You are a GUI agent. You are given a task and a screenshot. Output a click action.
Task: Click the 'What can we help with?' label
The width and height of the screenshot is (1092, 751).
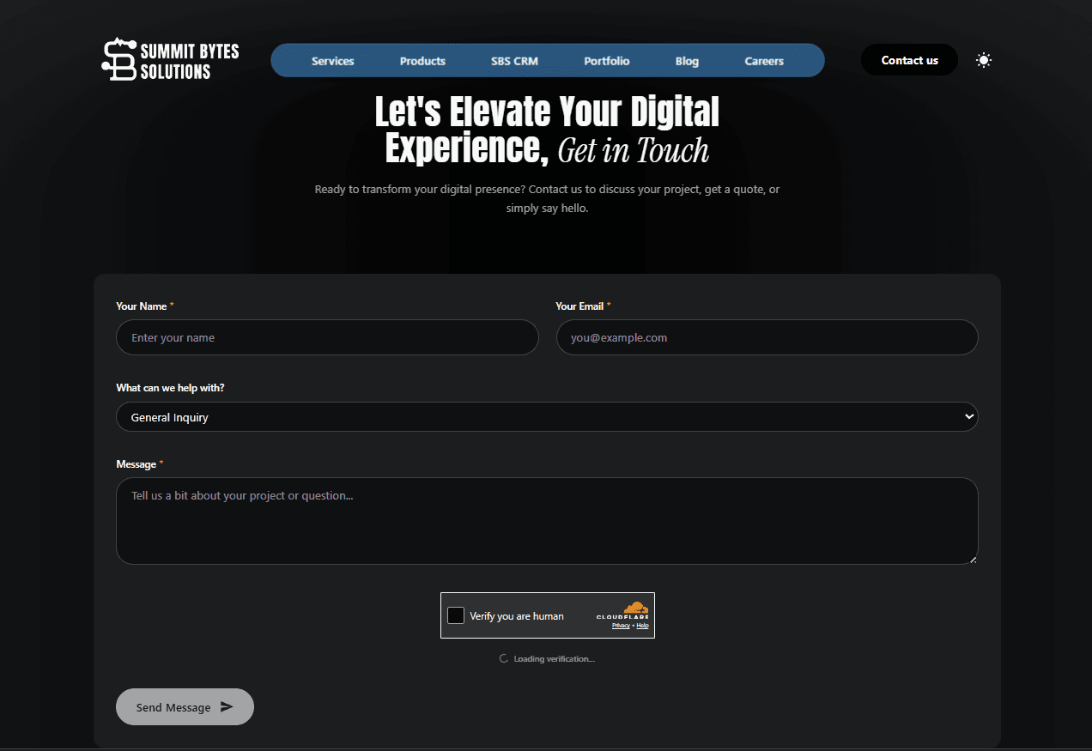pyautogui.click(x=170, y=388)
